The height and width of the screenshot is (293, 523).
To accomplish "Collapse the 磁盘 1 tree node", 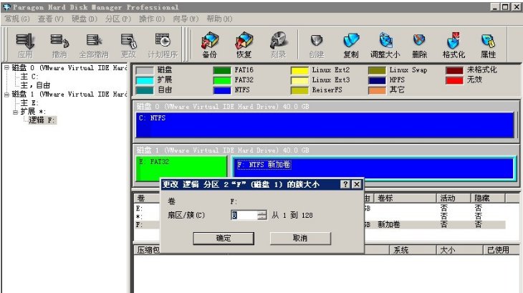I will point(6,95).
